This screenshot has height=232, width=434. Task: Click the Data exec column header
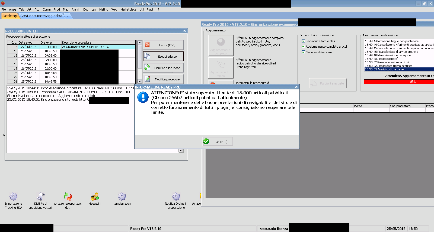point(29,43)
